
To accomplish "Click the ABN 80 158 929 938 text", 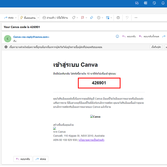I will point(65,140).
